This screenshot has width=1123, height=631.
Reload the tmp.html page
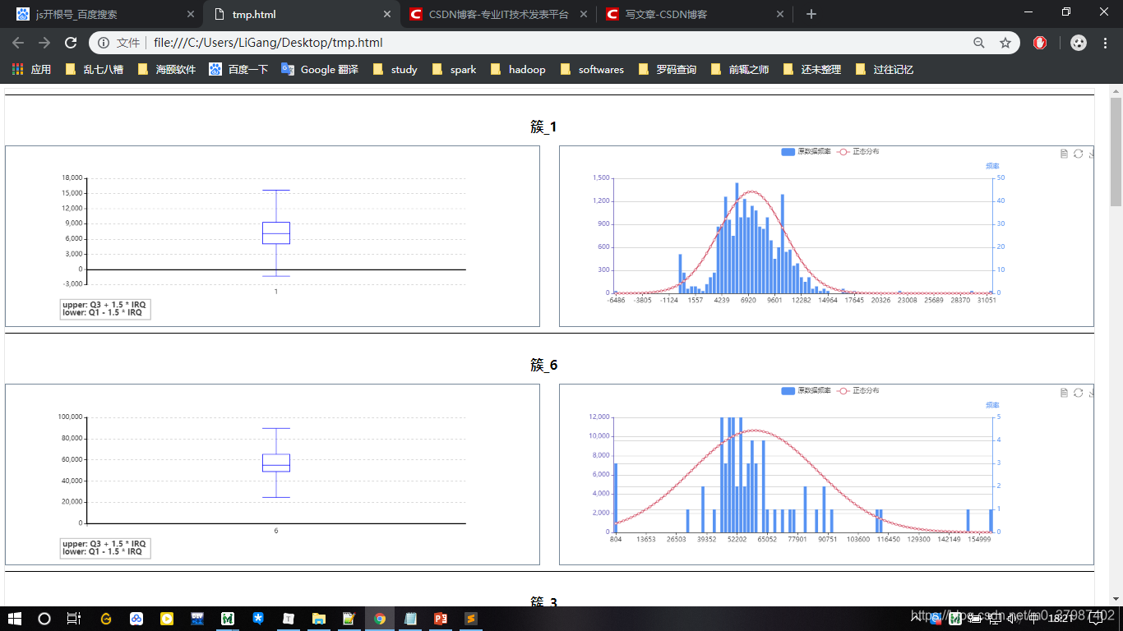pyautogui.click(x=71, y=43)
